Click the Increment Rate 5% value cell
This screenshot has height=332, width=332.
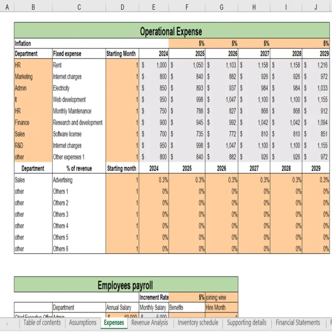coord(187,297)
